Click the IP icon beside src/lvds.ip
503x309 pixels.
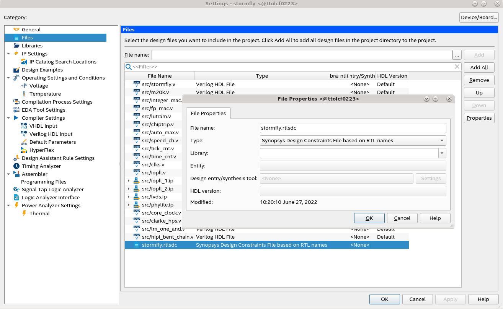pyautogui.click(x=137, y=197)
